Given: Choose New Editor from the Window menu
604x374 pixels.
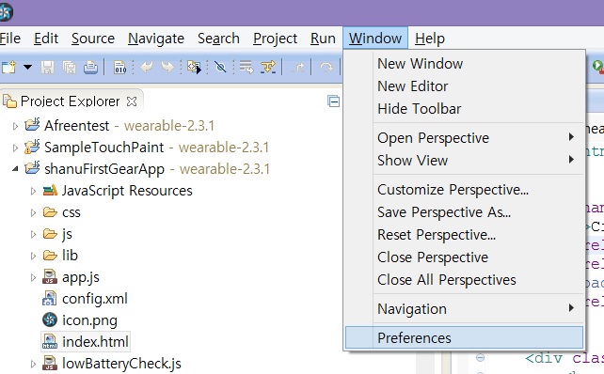Looking at the screenshot, I should [464, 86].
